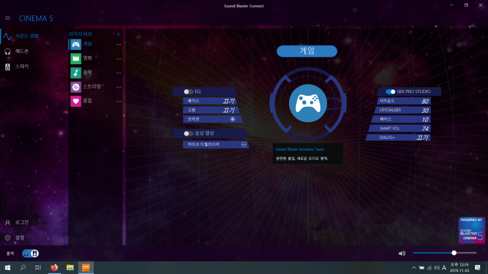The image size is (488, 274).
Task: Click the headphone sidebar icon
Action: click(7, 52)
